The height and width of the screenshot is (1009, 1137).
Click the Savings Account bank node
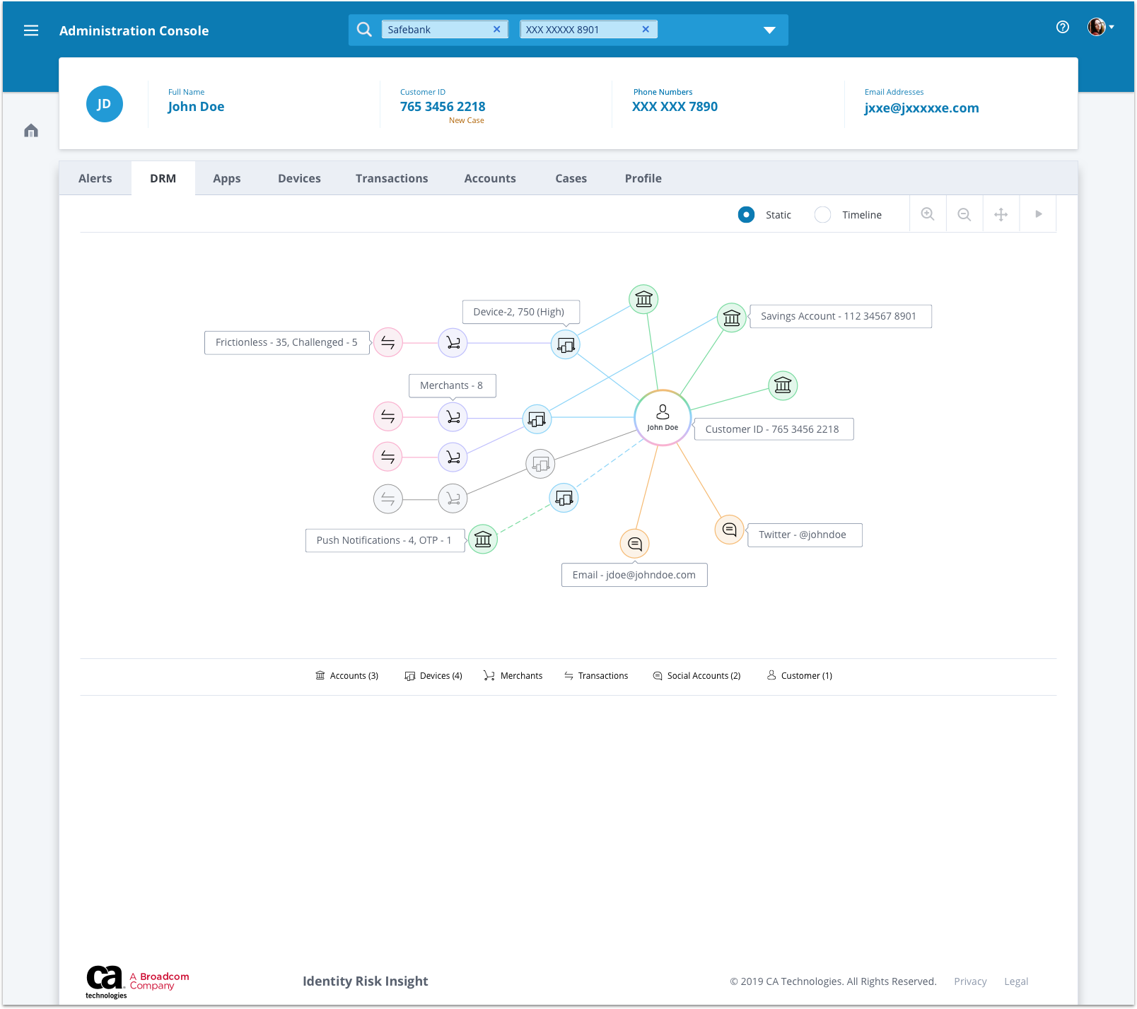click(x=731, y=317)
